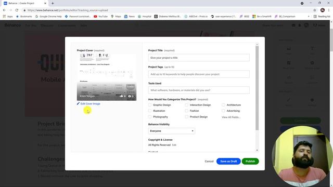Screen dimensions: 333x187
Task: Open the Google Chrome Help bookmark
Action: pos(48,16)
